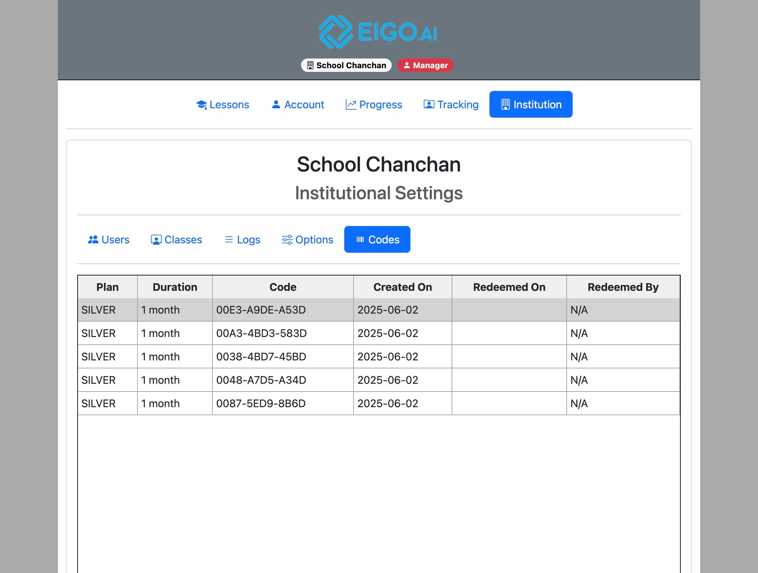Click the Redeemed On column header
This screenshot has height=573, width=758.
509,287
